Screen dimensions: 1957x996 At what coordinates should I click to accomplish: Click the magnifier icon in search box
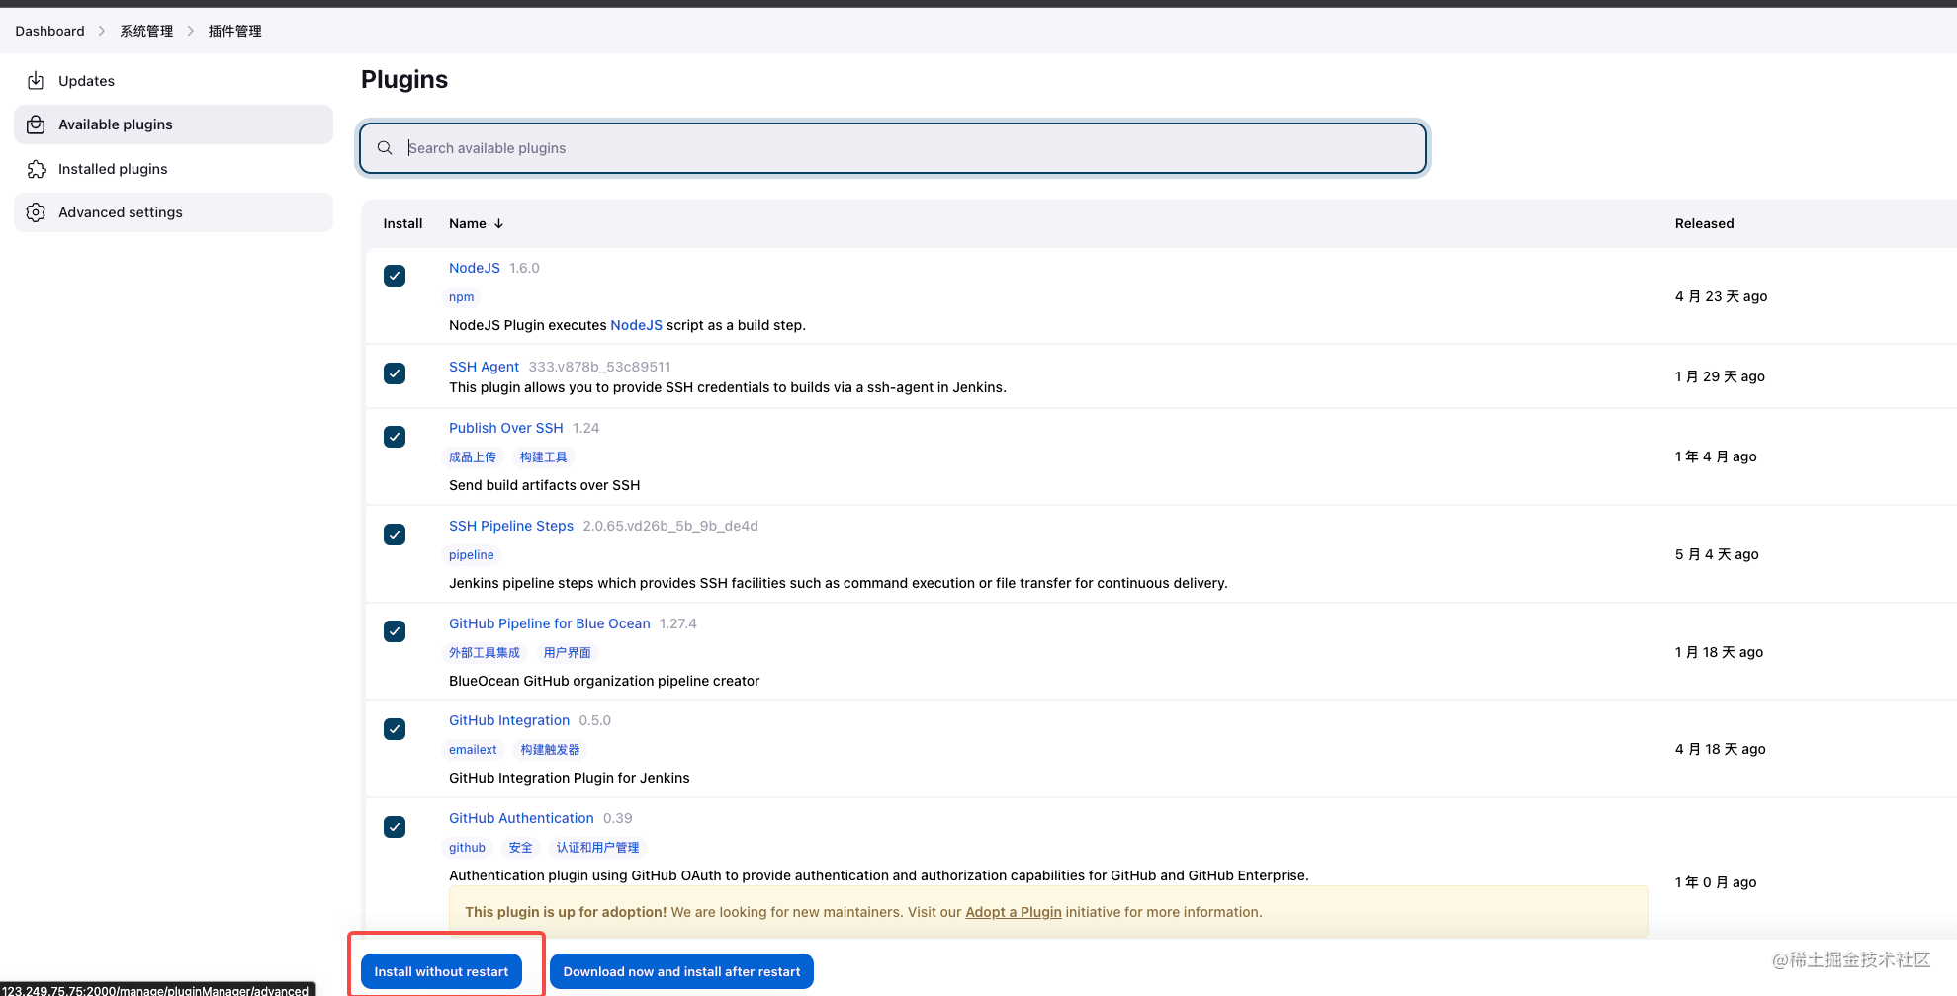[385, 148]
